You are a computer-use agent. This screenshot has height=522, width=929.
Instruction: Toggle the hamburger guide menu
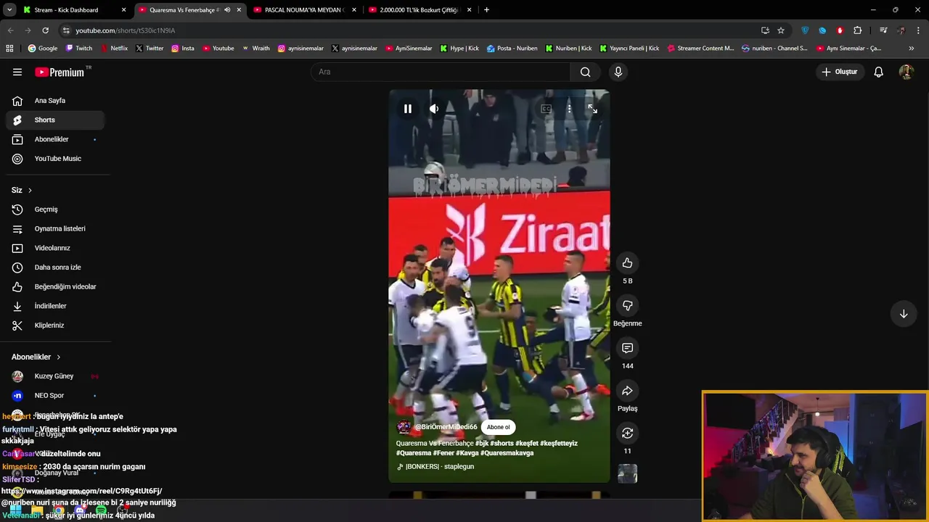(17, 72)
